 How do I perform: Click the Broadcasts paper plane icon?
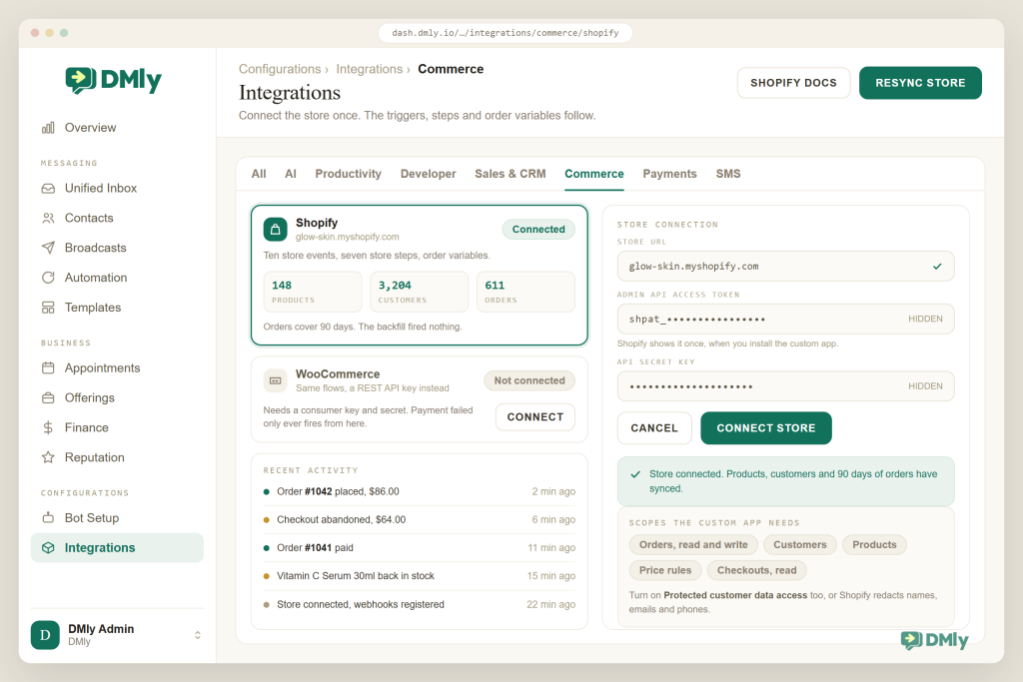(48, 248)
